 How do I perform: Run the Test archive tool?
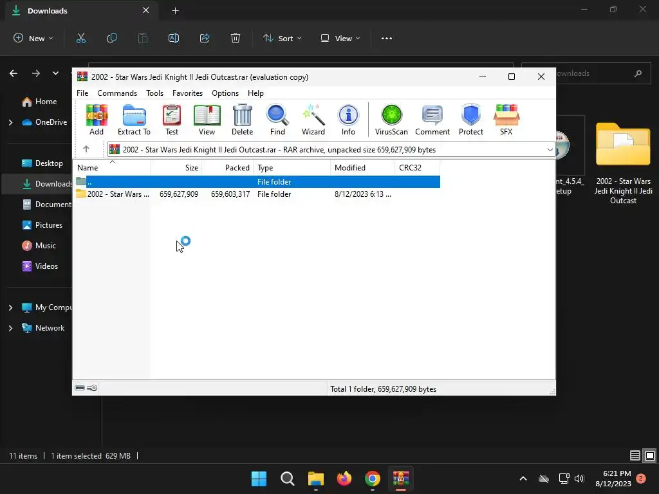click(x=171, y=120)
